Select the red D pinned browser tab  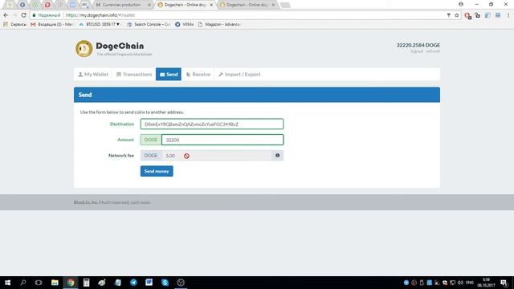(x=47, y=5)
